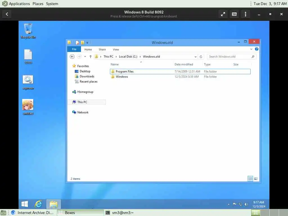
Task: Switch to Details view button
Action: (x=250, y=179)
